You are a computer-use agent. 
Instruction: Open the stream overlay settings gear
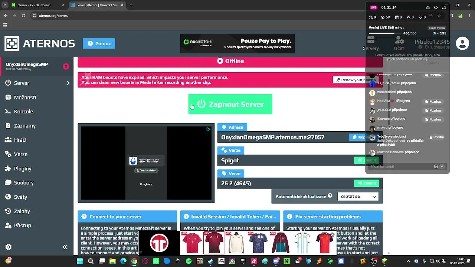tap(436, 7)
